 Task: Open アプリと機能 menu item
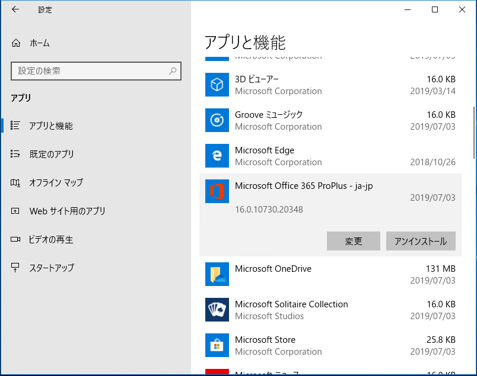click(x=51, y=126)
